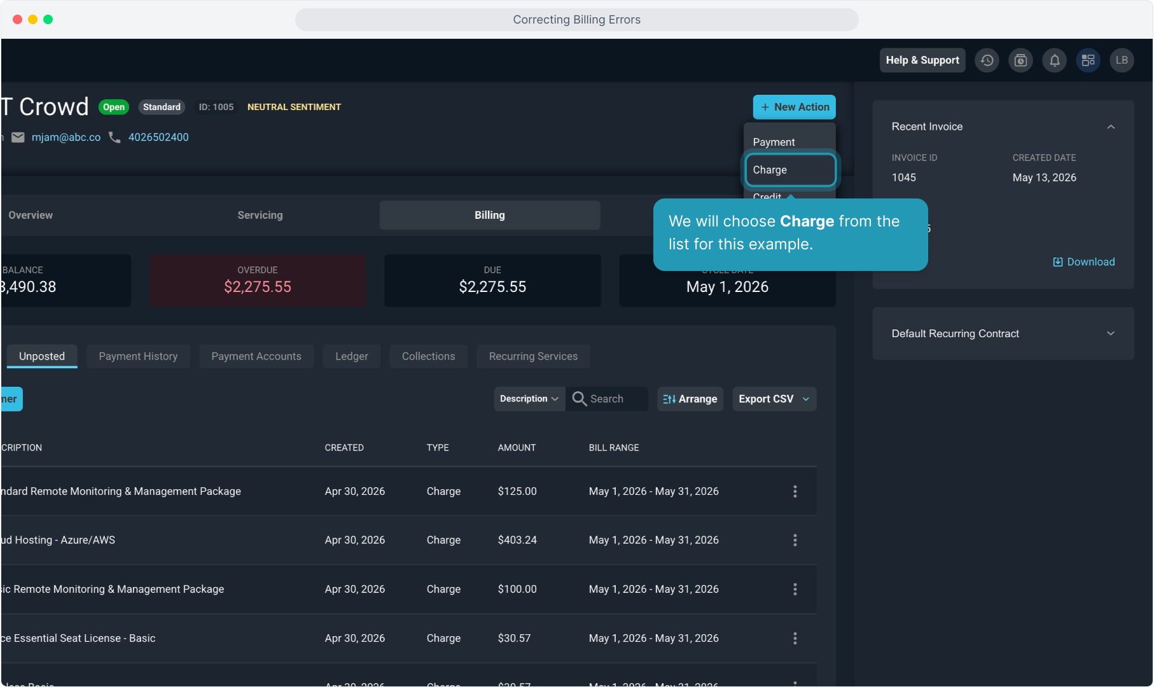Open the notifications bell icon
Screen dimensions: 1154x687
point(1054,60)
